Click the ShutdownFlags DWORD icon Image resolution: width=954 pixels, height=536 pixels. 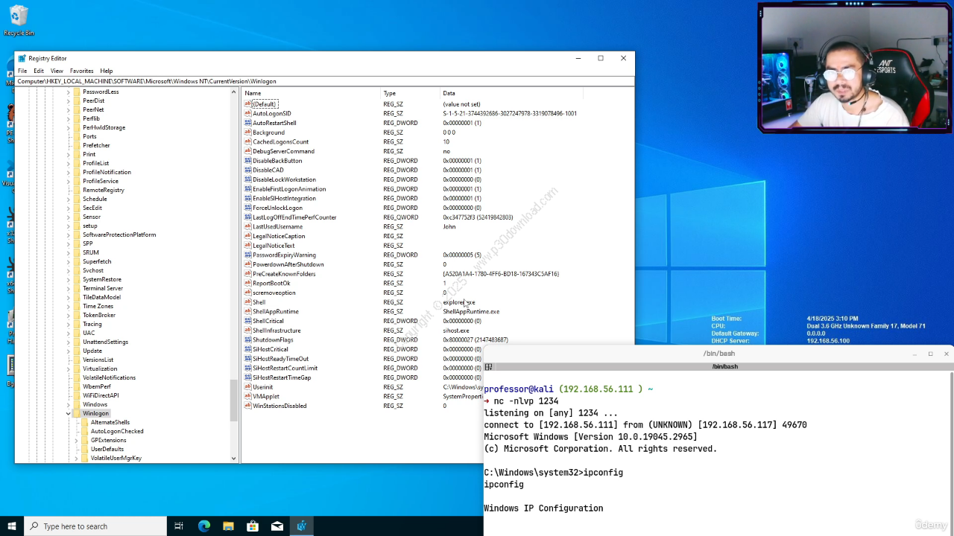tap(248, 339)
